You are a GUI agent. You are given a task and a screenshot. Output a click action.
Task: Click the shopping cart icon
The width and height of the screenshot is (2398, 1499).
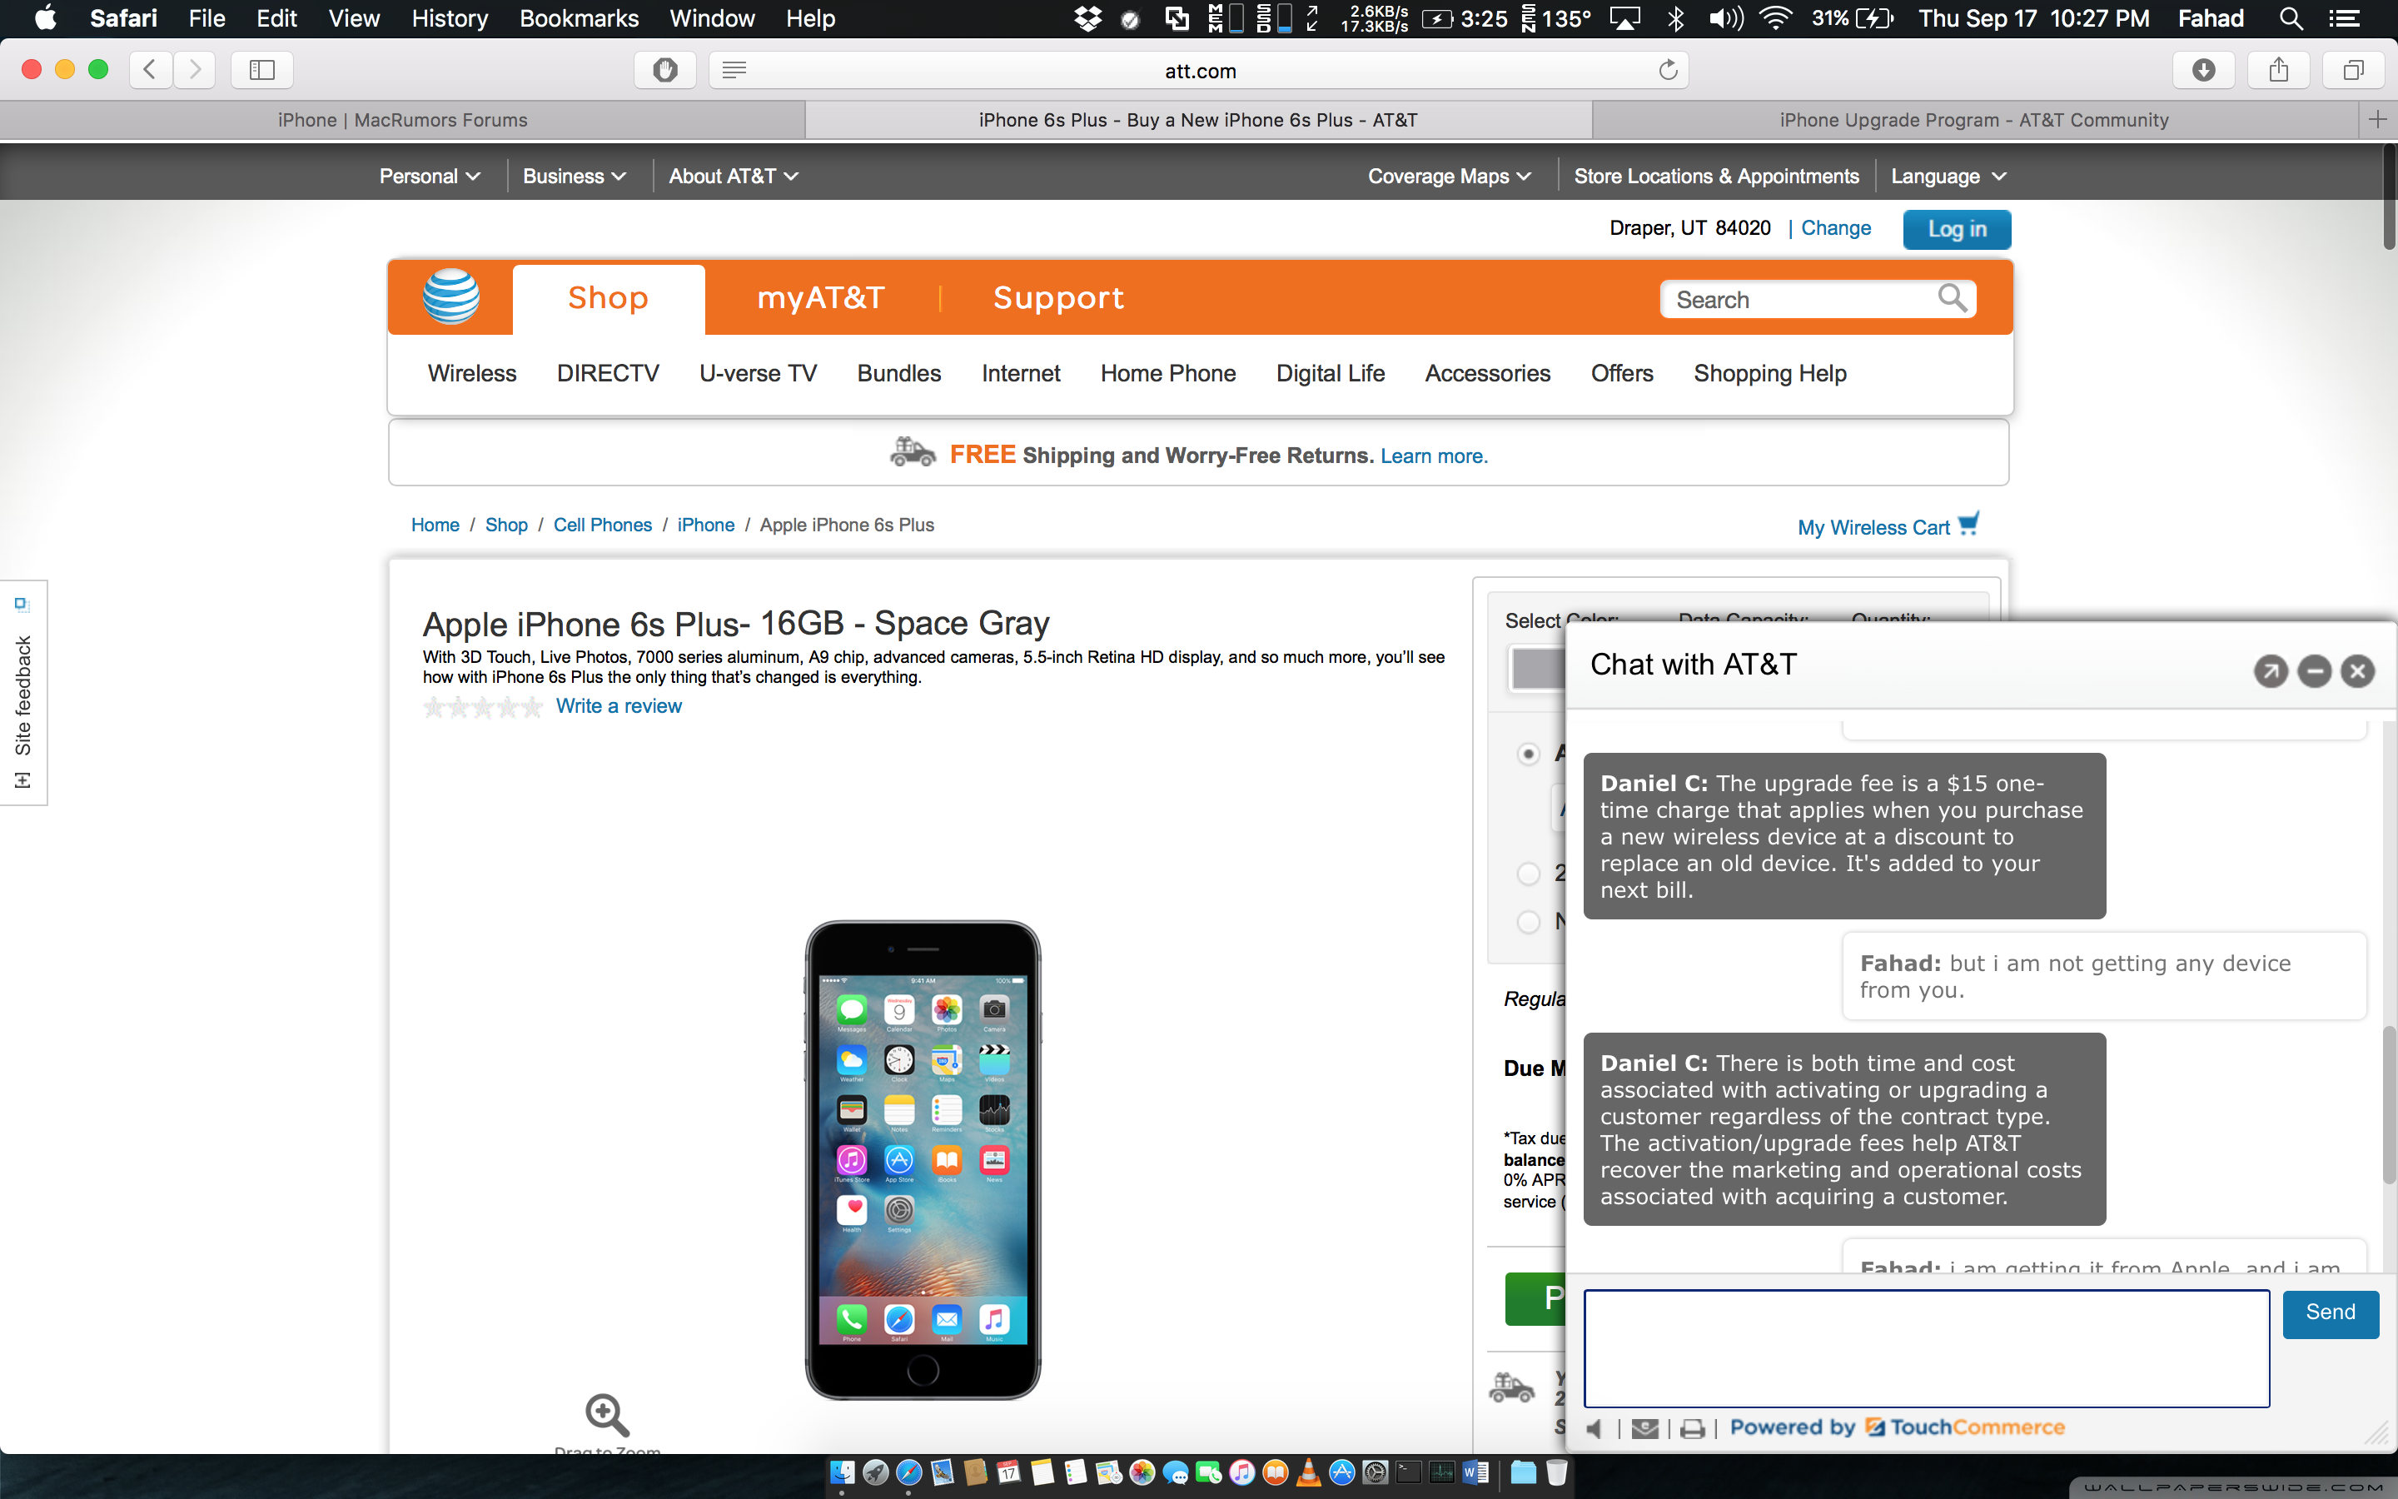click(x=1969, y=524)
